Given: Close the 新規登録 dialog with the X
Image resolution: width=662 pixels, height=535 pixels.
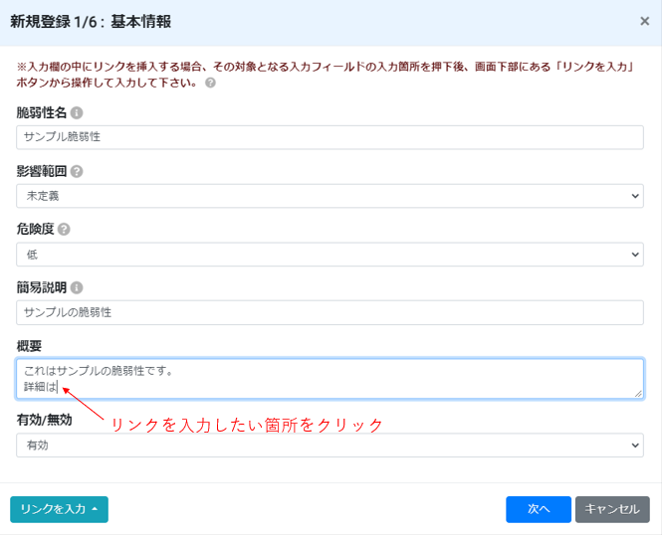Looking at the screenshot, I should click(x=644, y=21).
